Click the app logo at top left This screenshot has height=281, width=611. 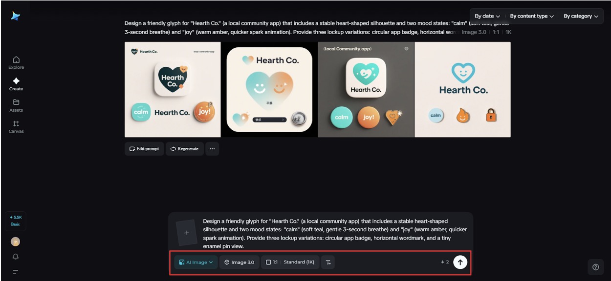16,16
